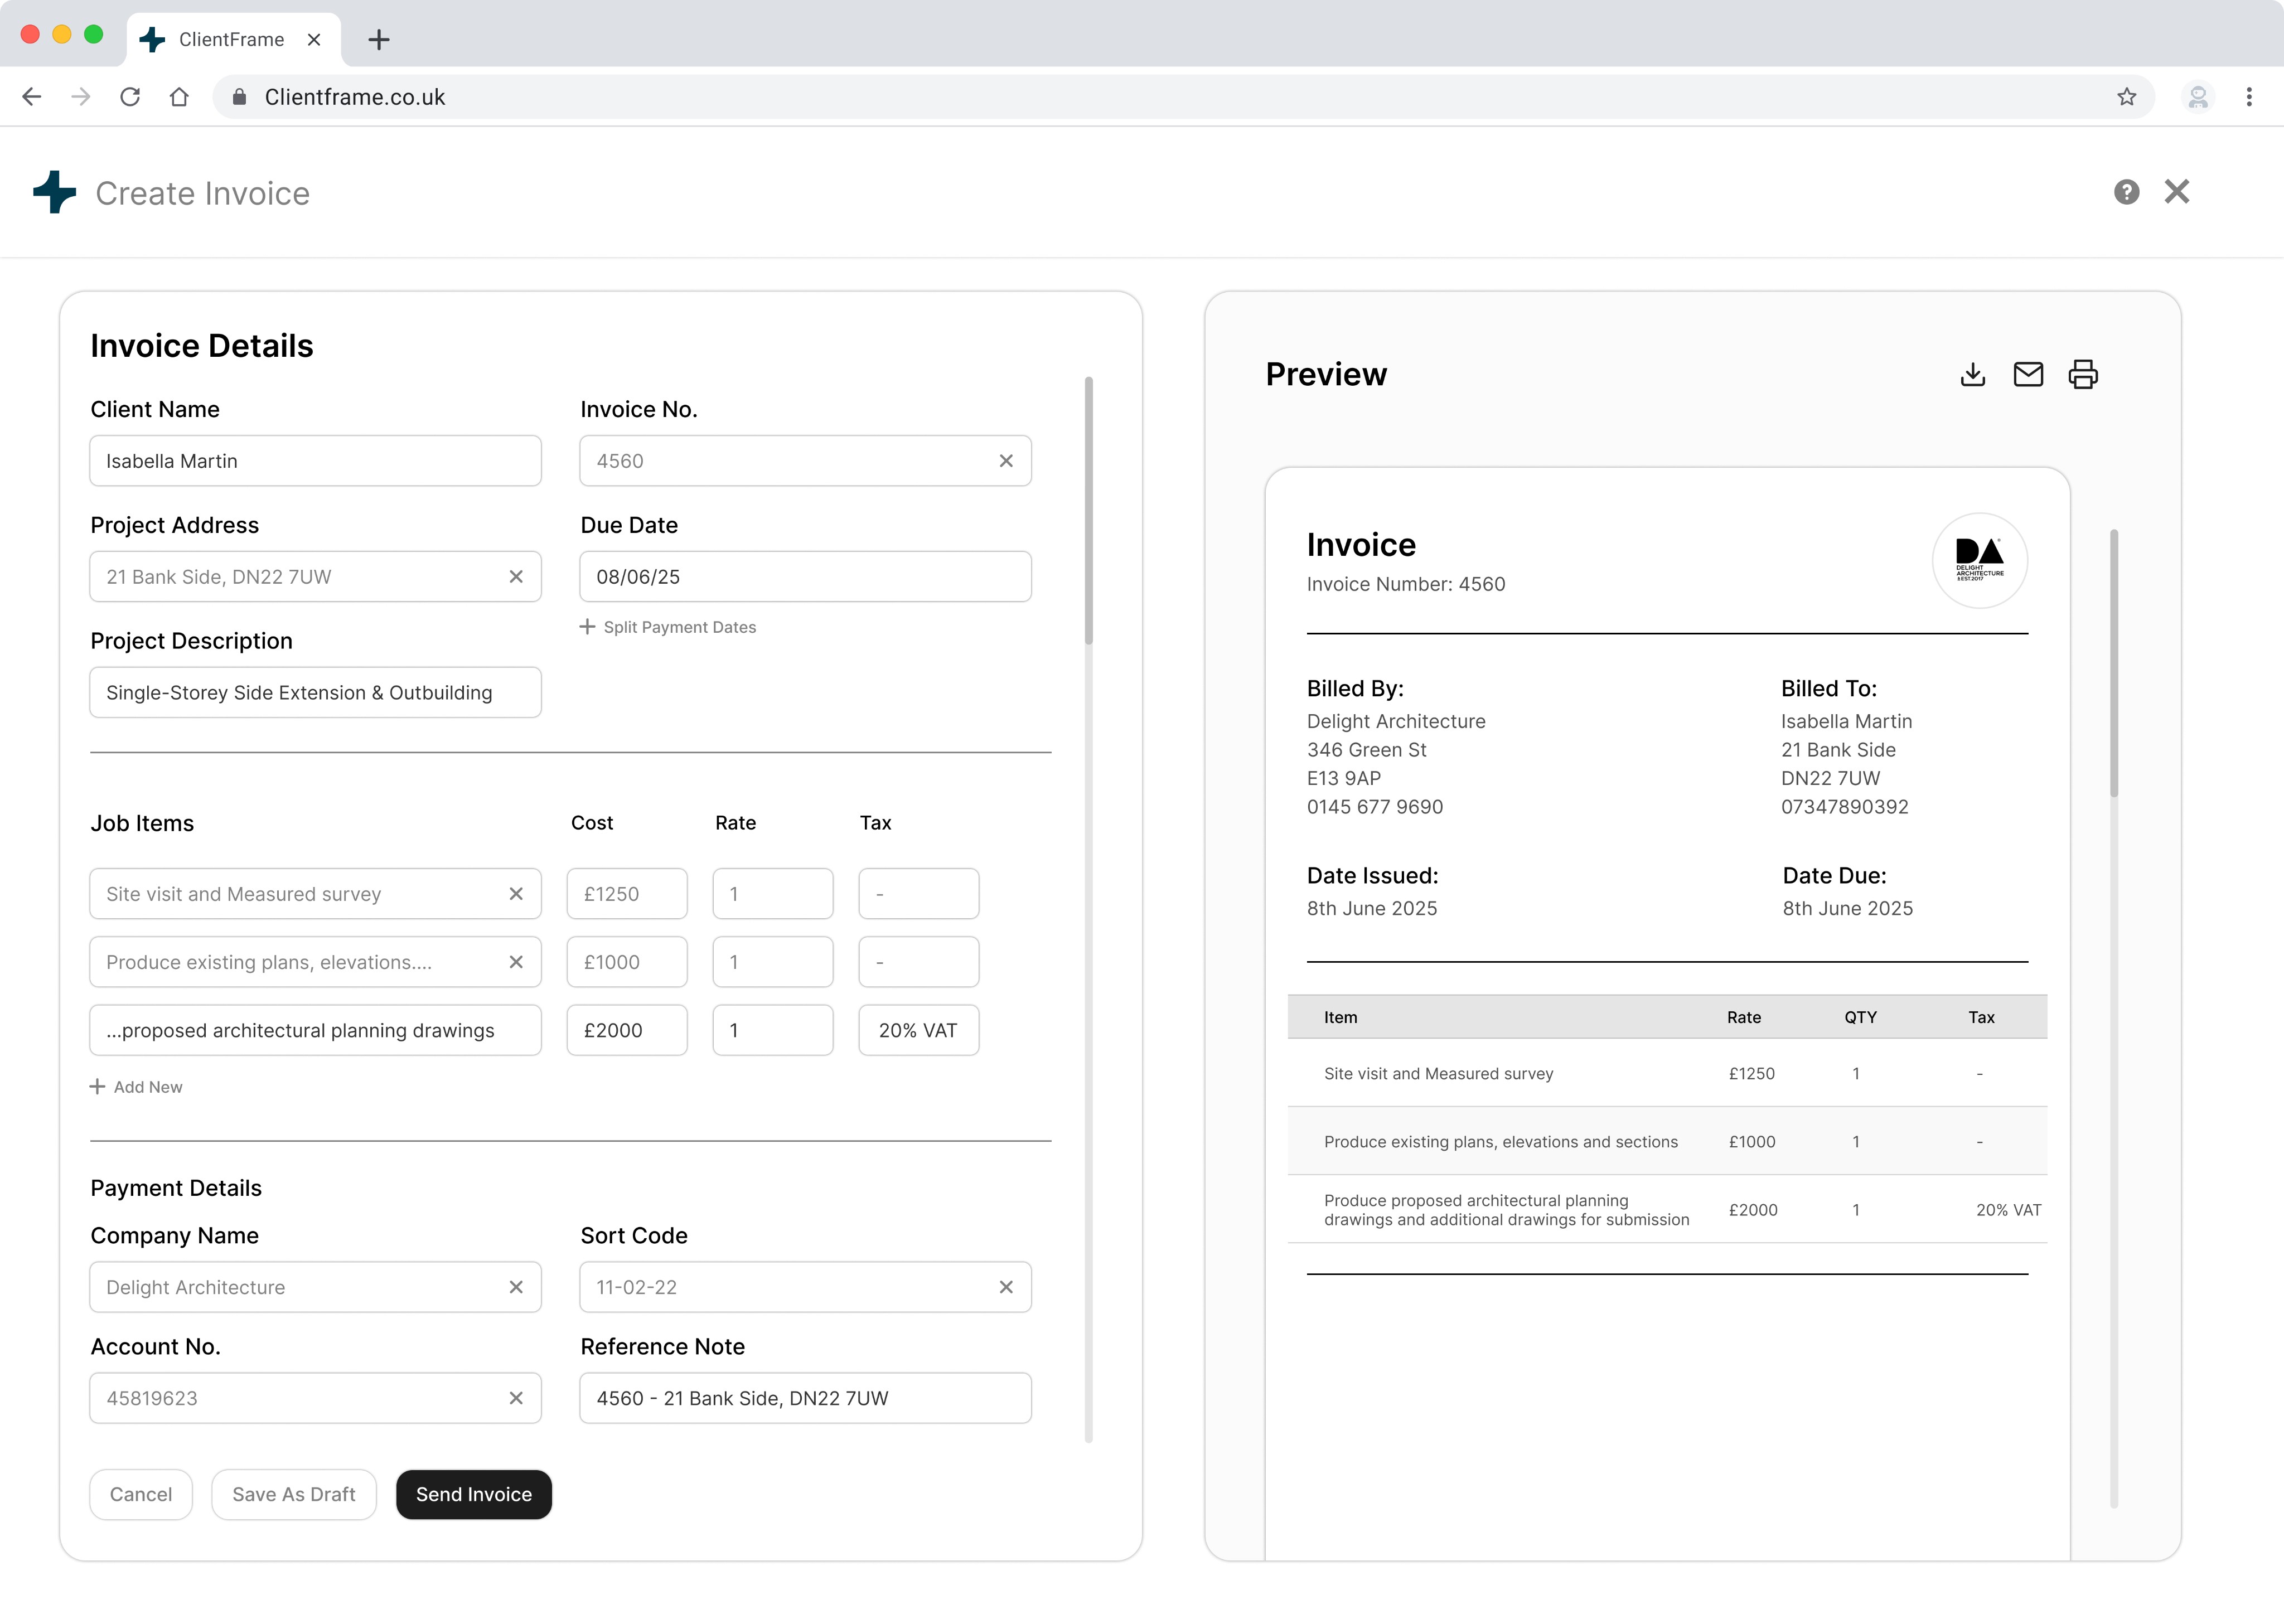Screen dimensions: 2284x1624
Task: Clear the Invoice No. field
Action: 1005,461
